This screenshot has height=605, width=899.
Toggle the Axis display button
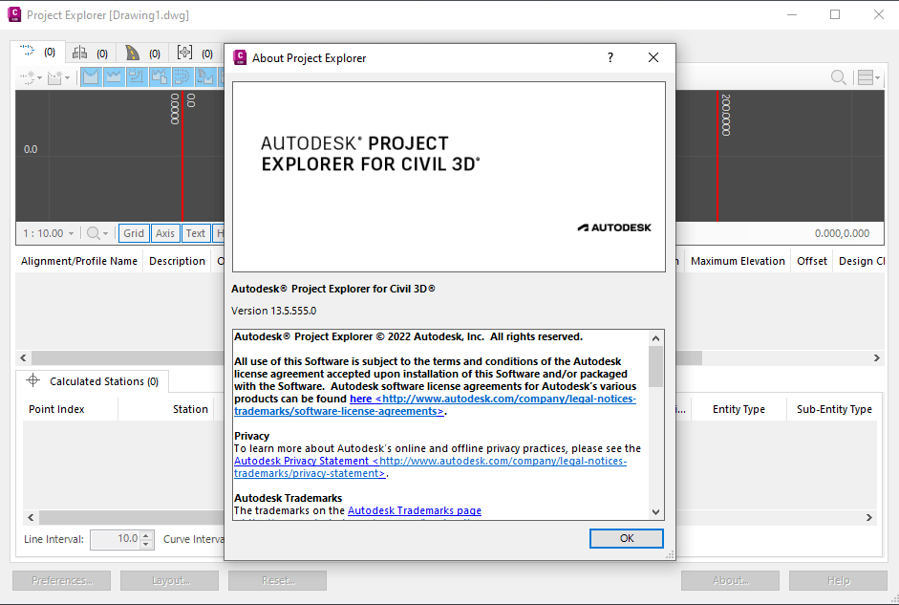(165, 233)
